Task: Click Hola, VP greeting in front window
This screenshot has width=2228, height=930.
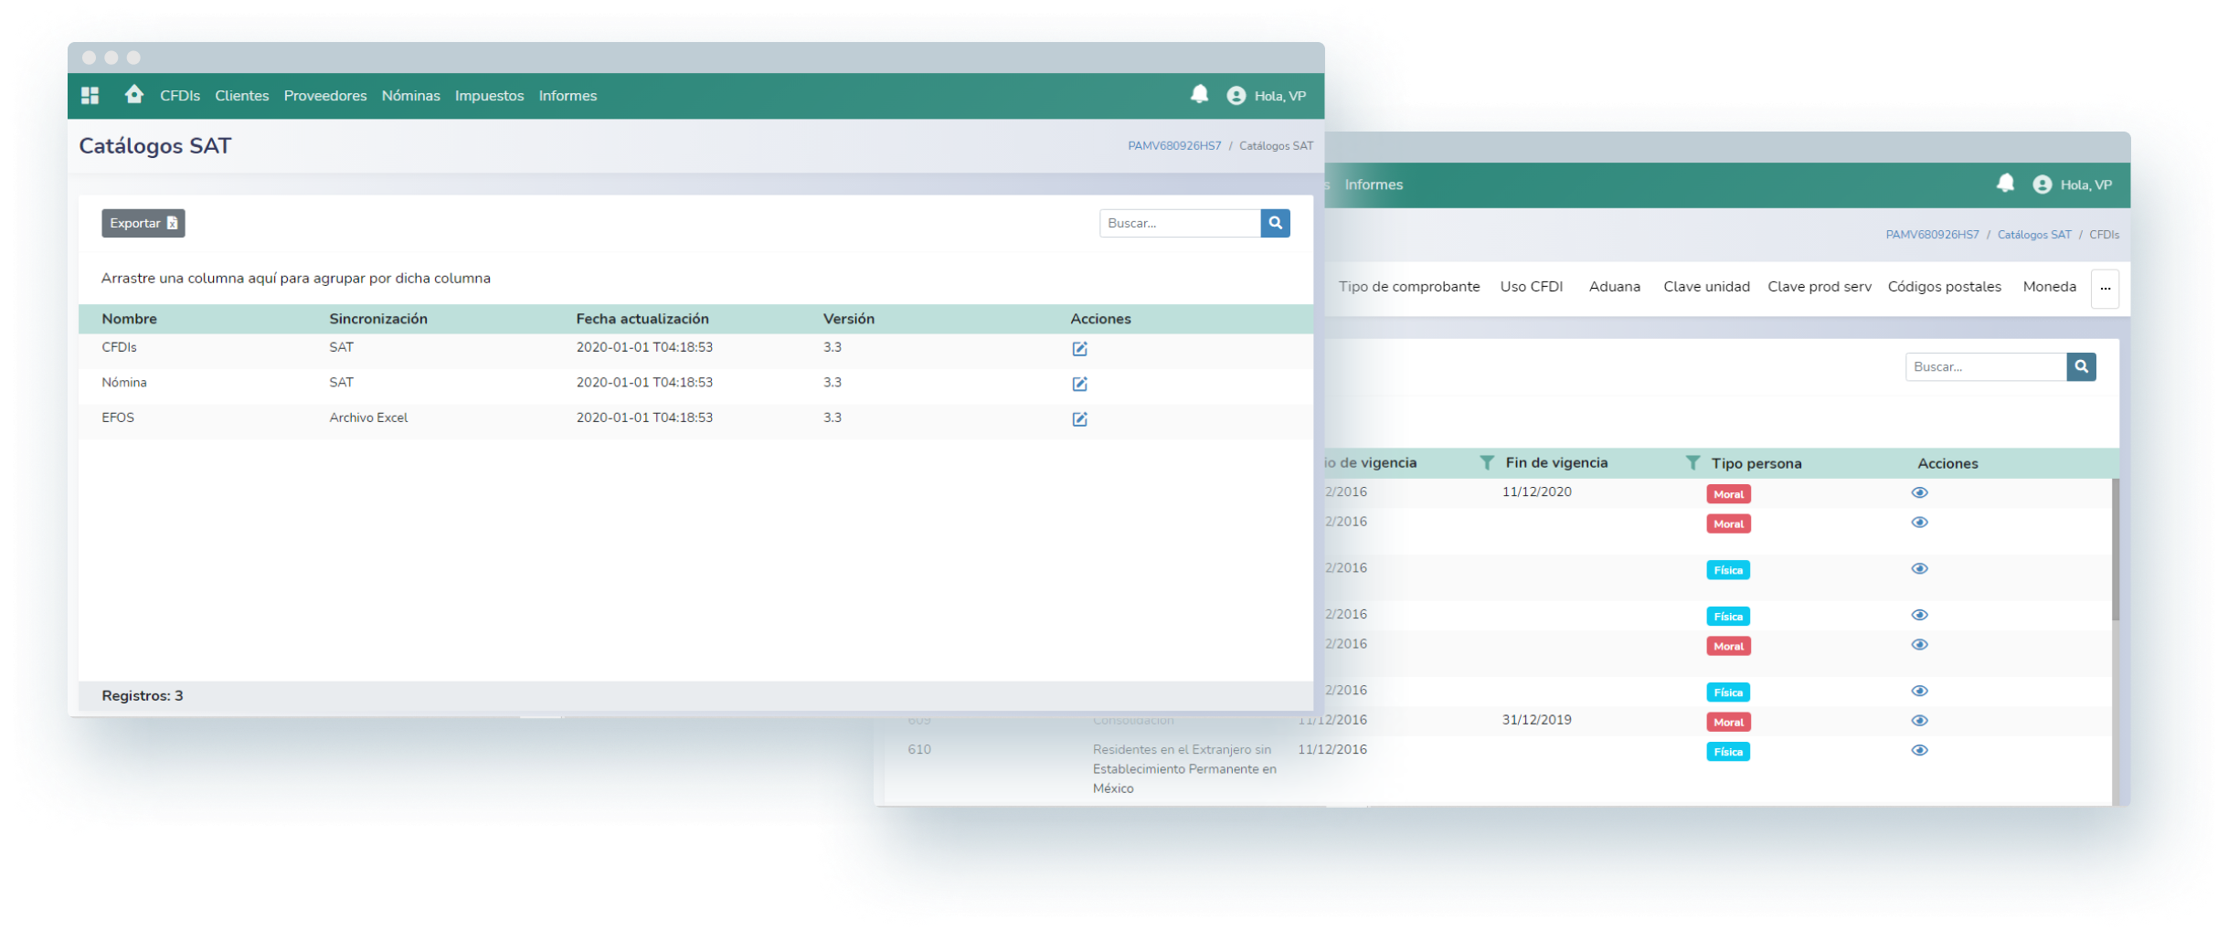Action: point(1280,96)
